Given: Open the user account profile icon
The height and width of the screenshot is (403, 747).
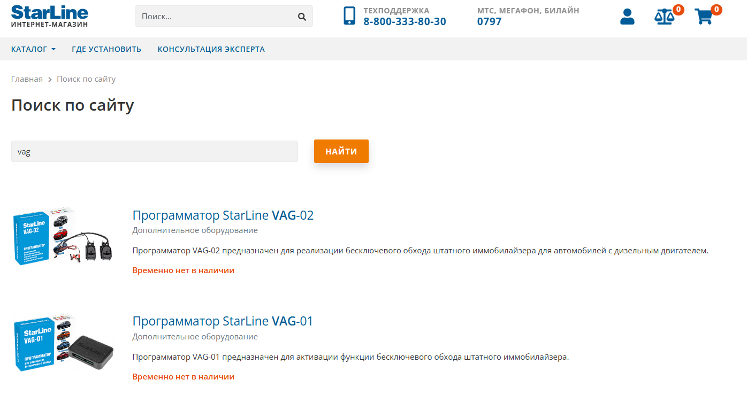Looking at the screenshot, I should [627, 17].
